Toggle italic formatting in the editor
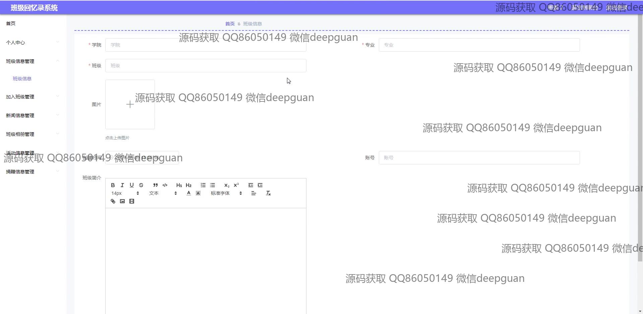Screen dimensions: 643x314 [122, 185]
